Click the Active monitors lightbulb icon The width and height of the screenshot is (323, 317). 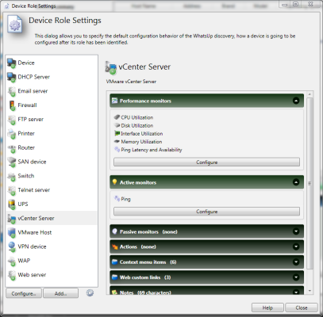[114, 182]
